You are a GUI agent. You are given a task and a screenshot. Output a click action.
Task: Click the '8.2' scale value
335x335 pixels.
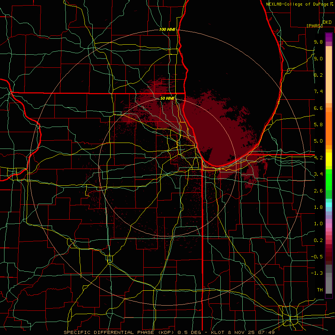coord(318,75)
